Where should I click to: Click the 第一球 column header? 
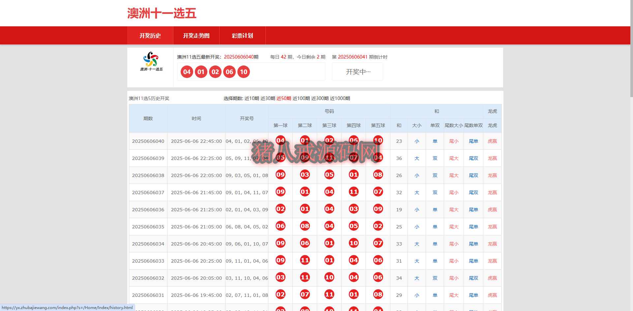coord(281,125)
